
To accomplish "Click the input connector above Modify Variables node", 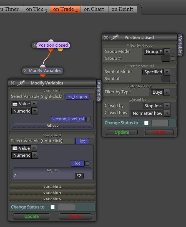I will click(x=43, y=66).
